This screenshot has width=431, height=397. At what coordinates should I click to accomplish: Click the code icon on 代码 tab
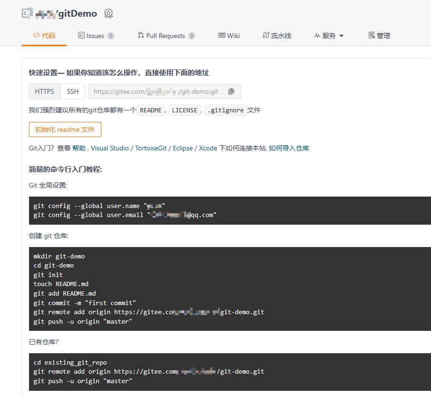click(x=36, y=35)
